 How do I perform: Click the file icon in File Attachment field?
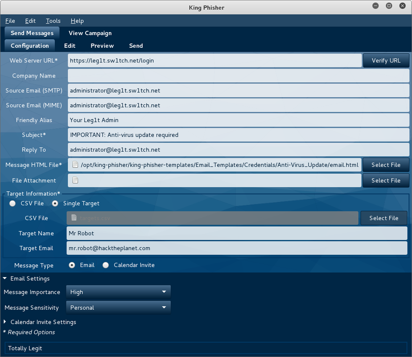[x=75, y=180]
